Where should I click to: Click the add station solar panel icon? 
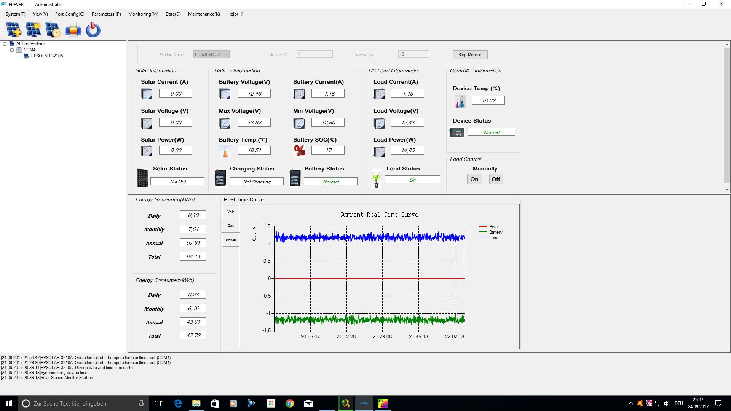[14, 30]
